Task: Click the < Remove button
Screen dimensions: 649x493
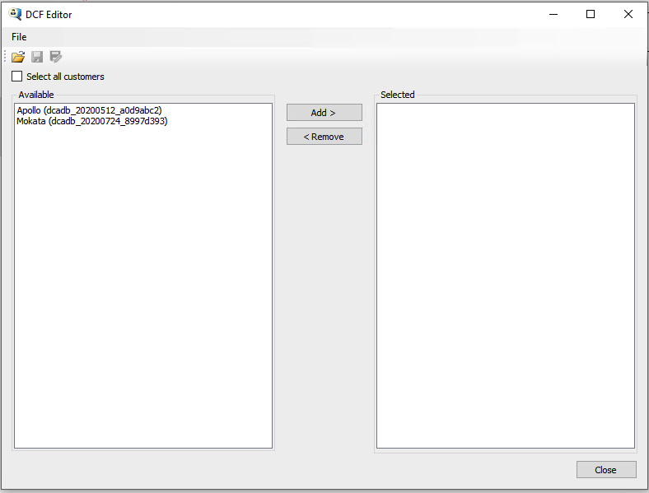Action: point(324,137)
